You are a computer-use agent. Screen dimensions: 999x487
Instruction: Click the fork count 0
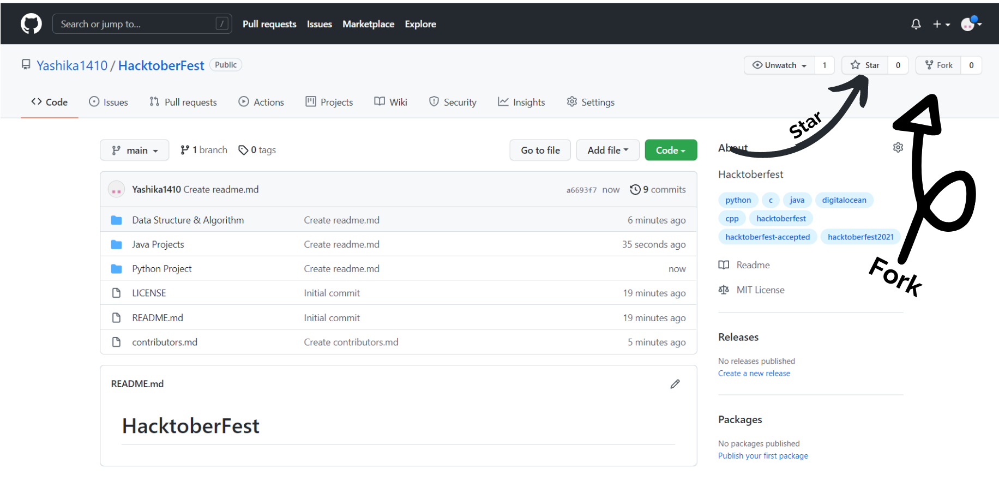coord(971,65)
